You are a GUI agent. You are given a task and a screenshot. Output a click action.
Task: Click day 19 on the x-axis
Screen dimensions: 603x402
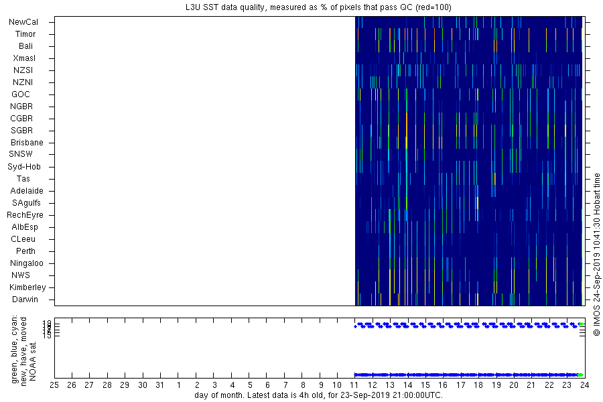(496, 385)
